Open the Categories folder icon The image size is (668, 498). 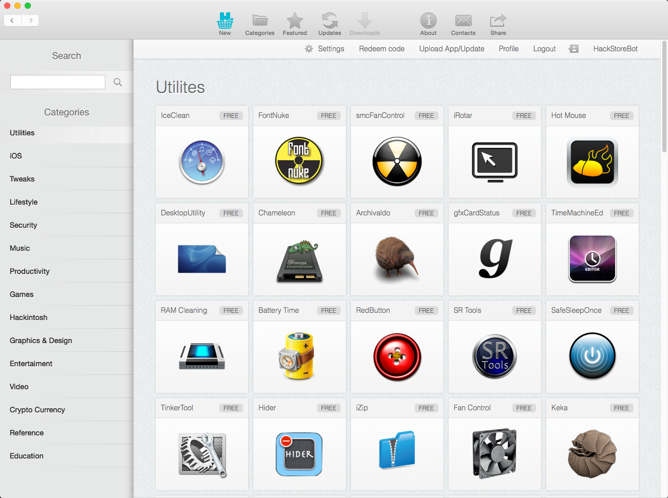[260, 21]
